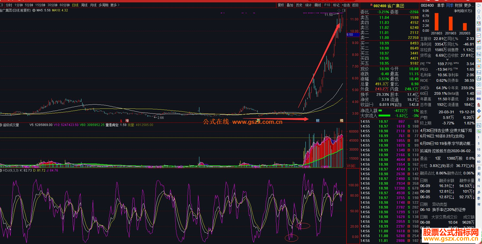
Task: Click the down arrow icon in right sidebar
Action: coord(479,17)
